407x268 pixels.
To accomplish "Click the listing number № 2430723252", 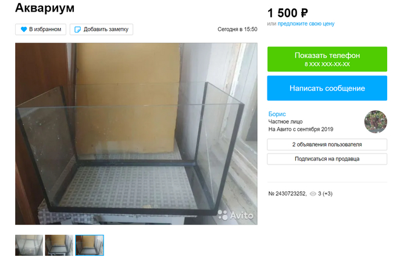I will click(x=287, y=194).
